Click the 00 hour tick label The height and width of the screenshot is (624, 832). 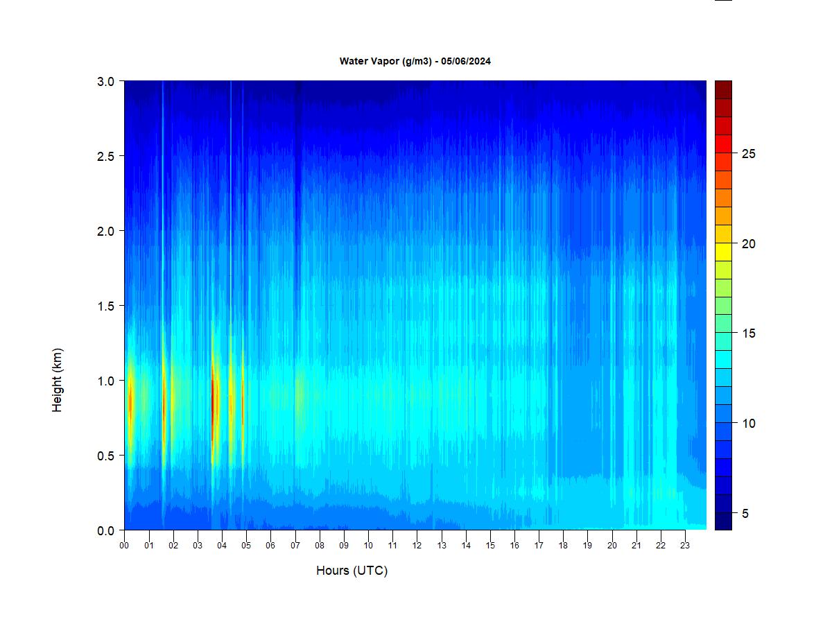pyautogui.click(x=124, y=546)
